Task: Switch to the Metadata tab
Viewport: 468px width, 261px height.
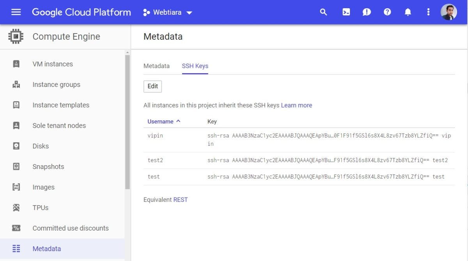Action: click(x=156, y=66)
